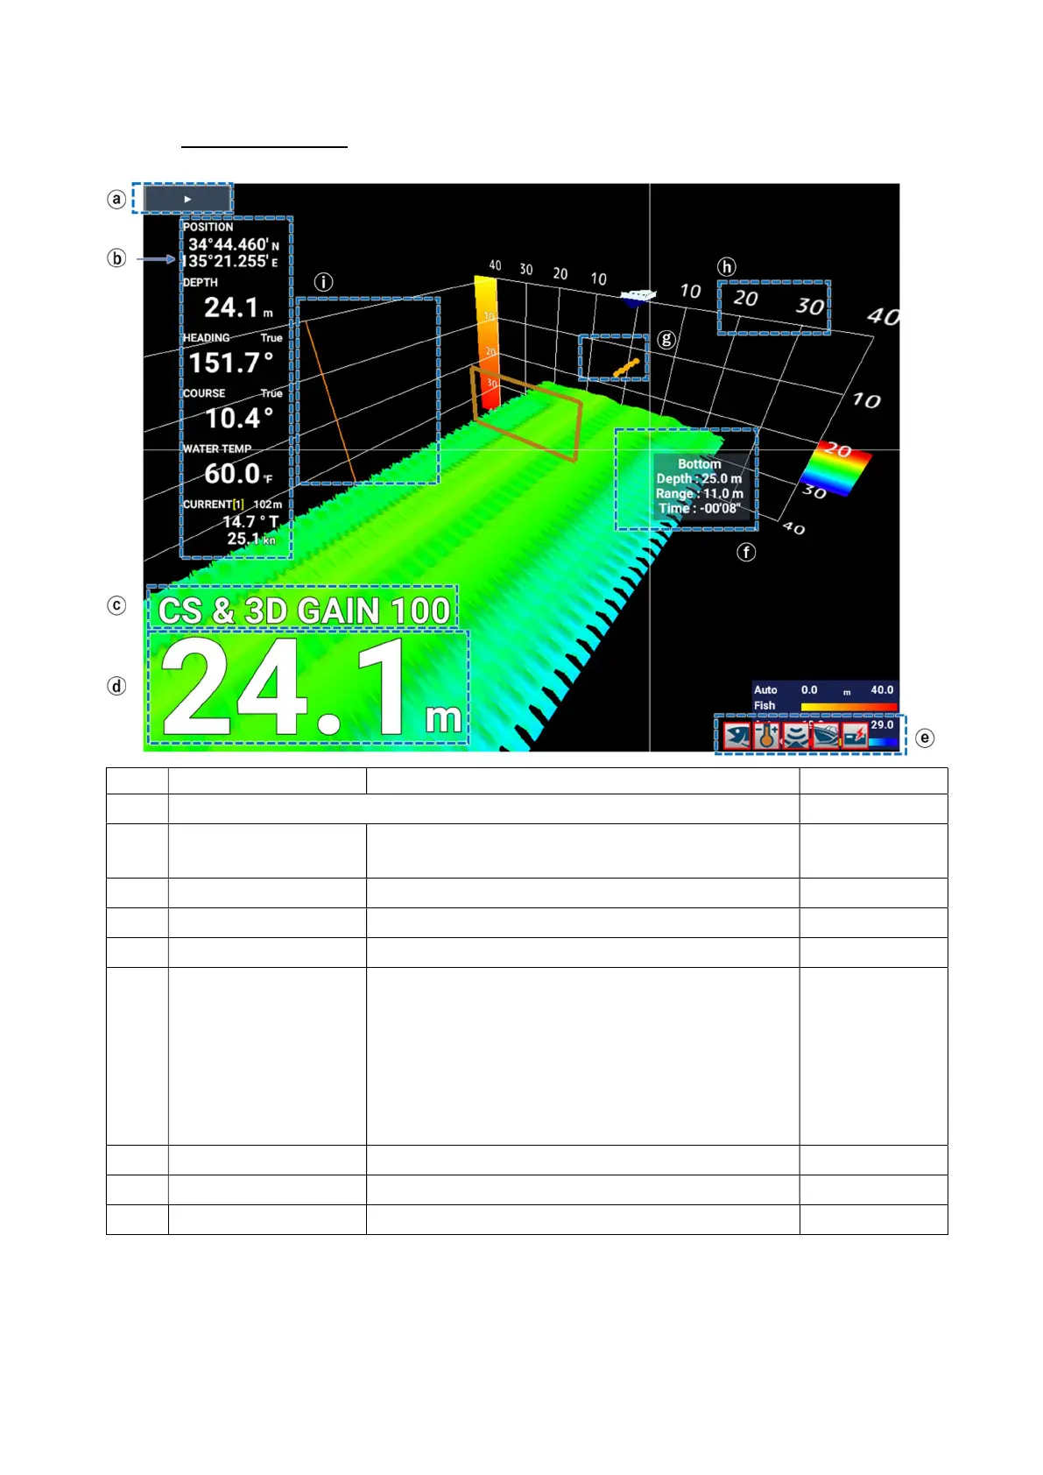Click the water temperature alarm icon

click(x=767, y=736)
